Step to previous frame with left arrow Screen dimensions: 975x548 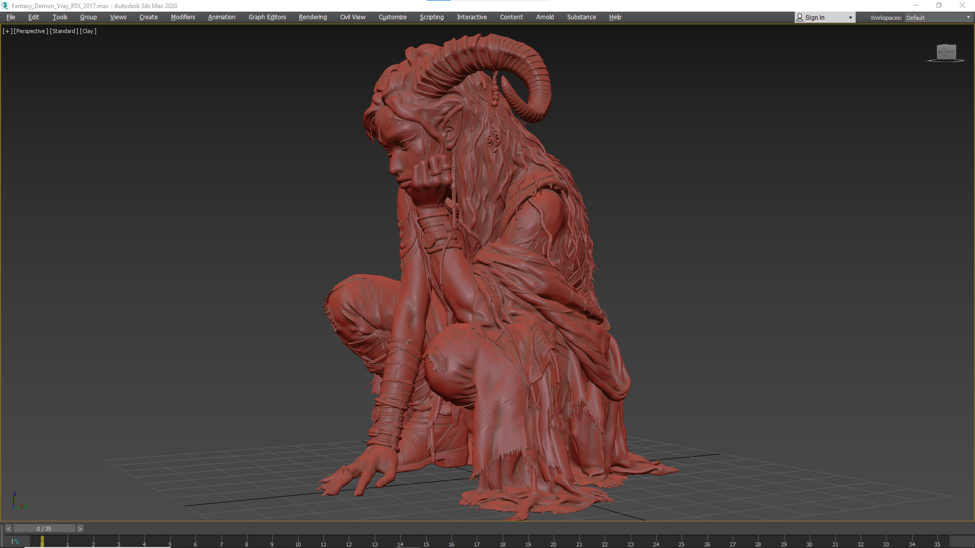(x=8, y=529)
